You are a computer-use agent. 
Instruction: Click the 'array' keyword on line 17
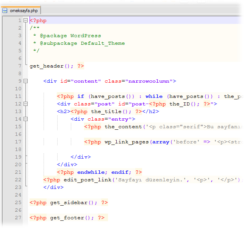point(161,142)
